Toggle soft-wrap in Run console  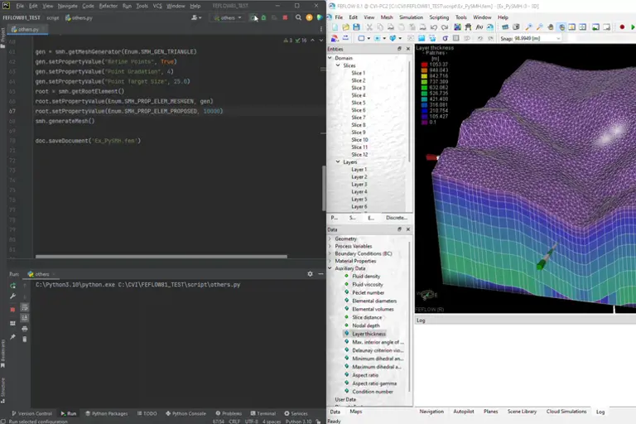coord(24,306)
